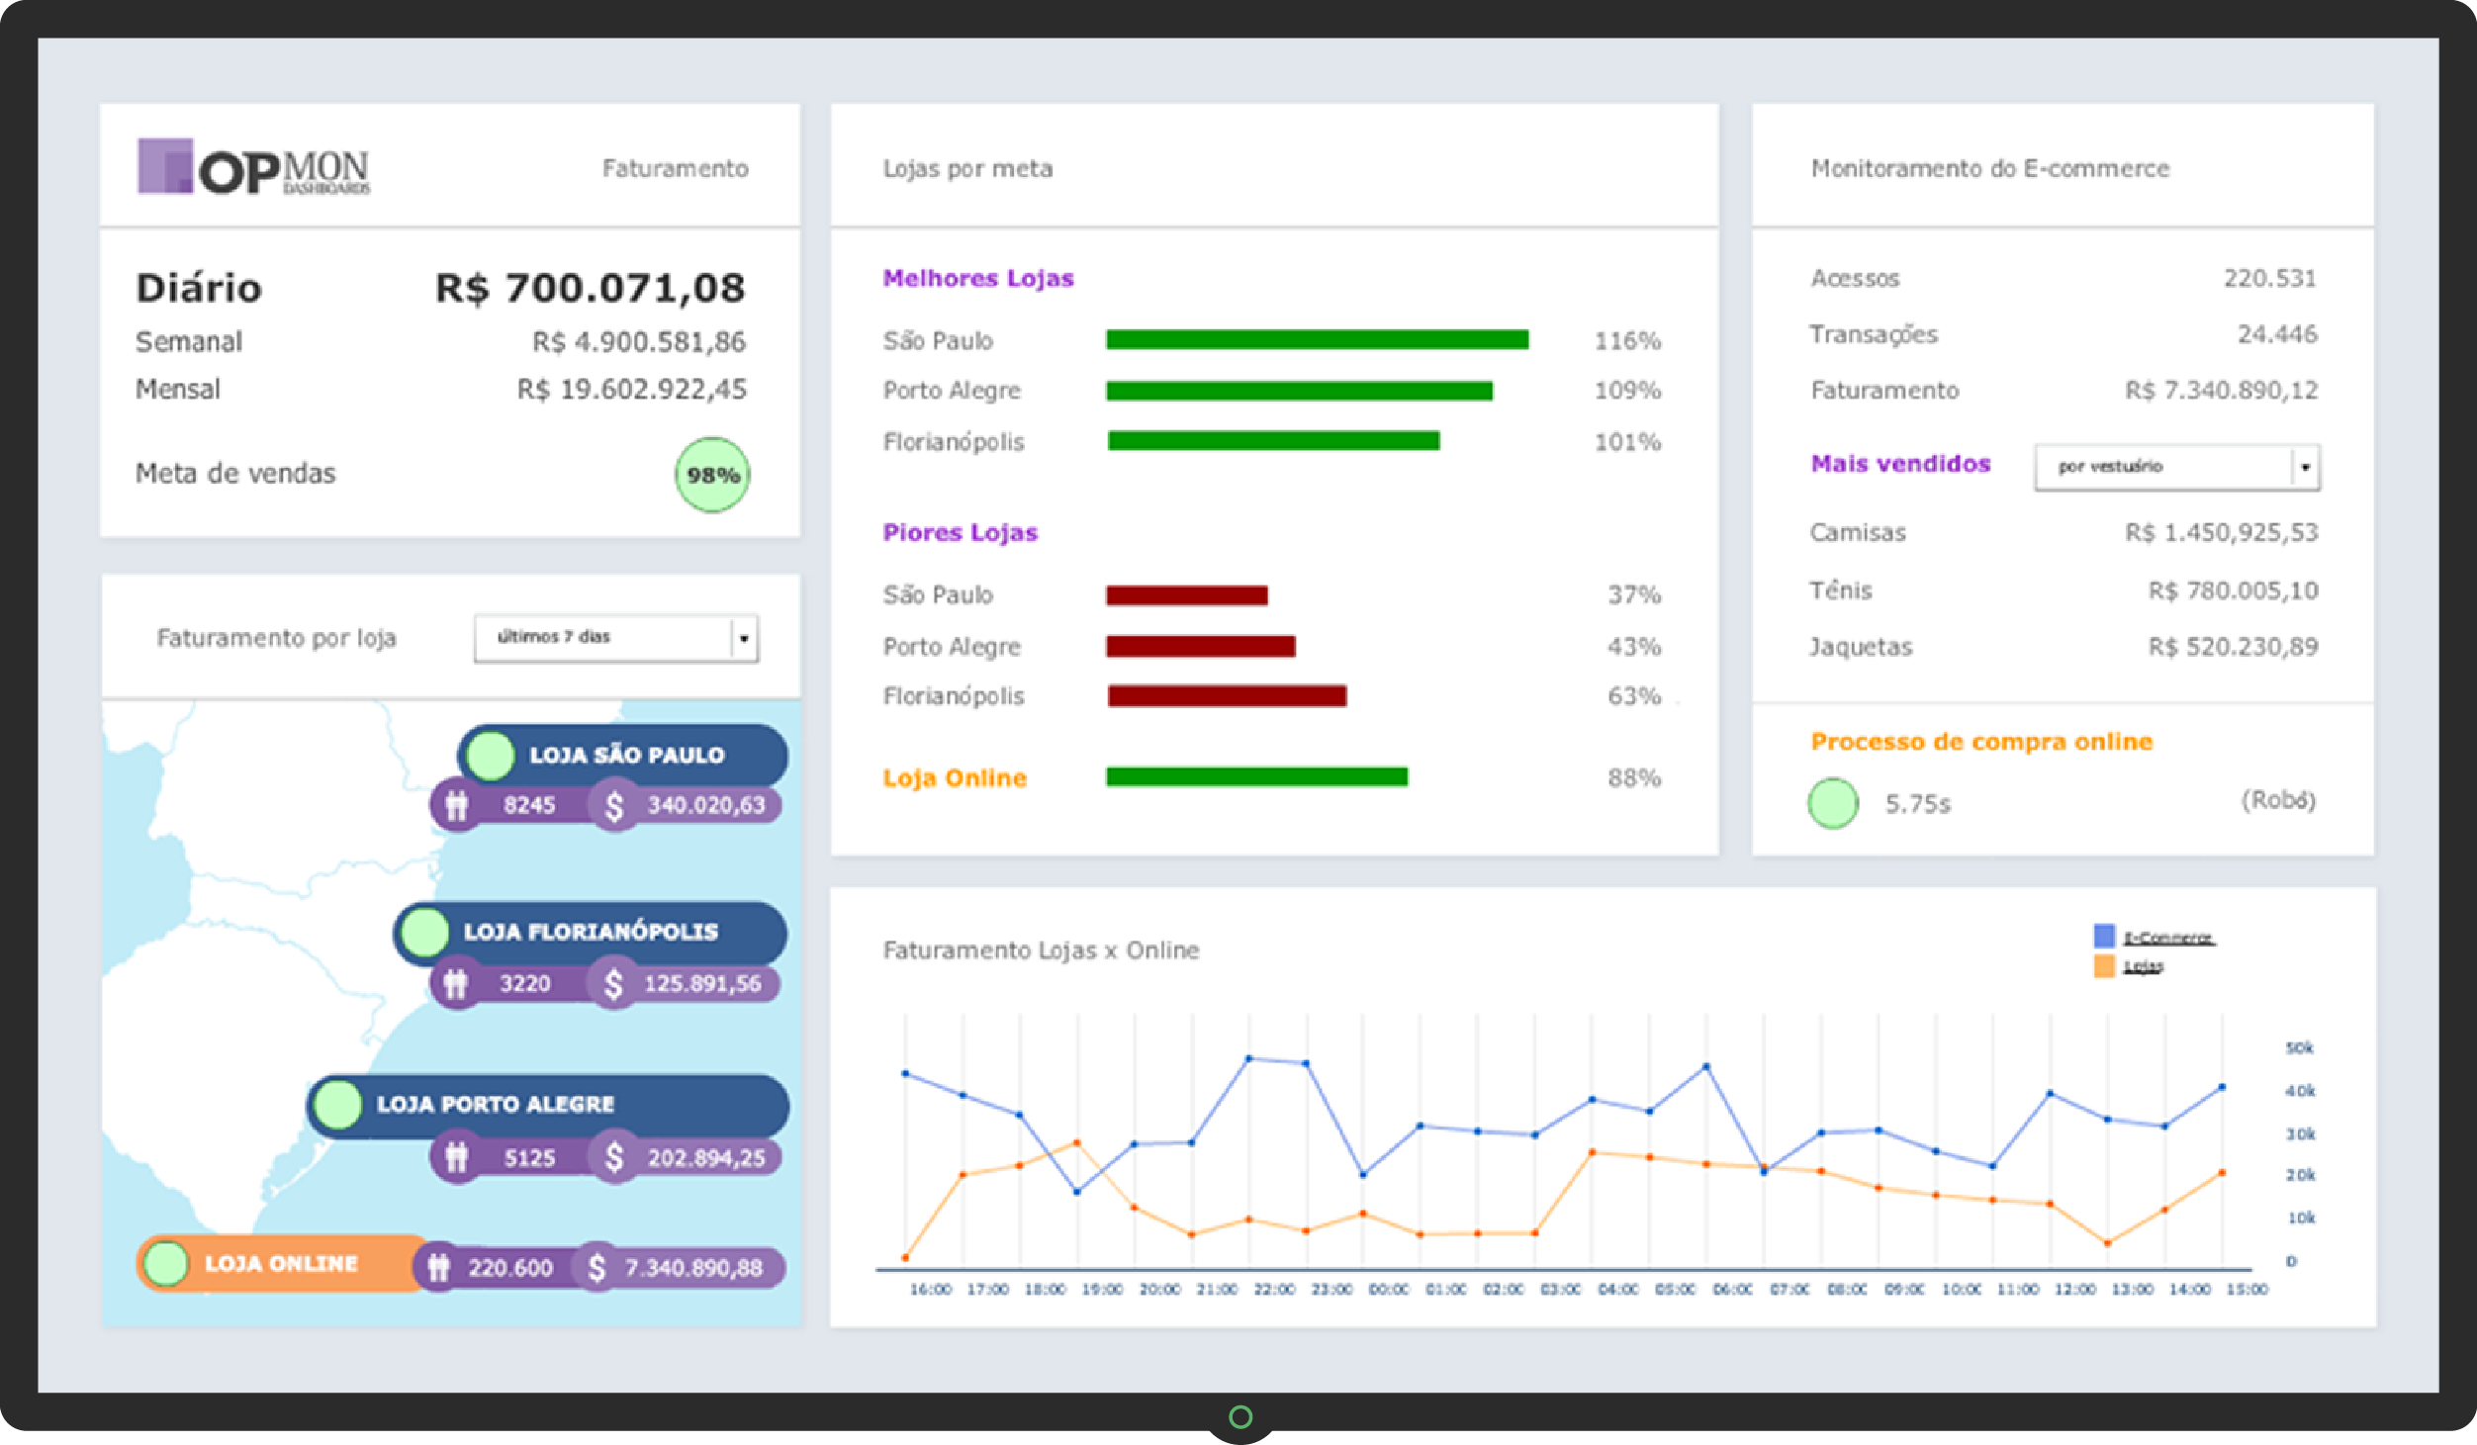Click the 16:00 label on chart axis

pyautogui.click(x=930, y=1290)
